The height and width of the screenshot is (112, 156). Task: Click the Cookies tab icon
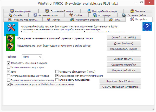click(x=71, y=15)
